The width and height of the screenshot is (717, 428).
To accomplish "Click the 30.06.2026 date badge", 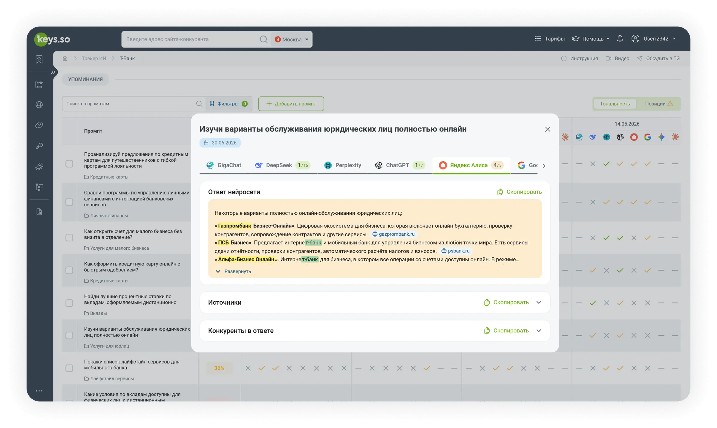I will (x=220, y=143).
